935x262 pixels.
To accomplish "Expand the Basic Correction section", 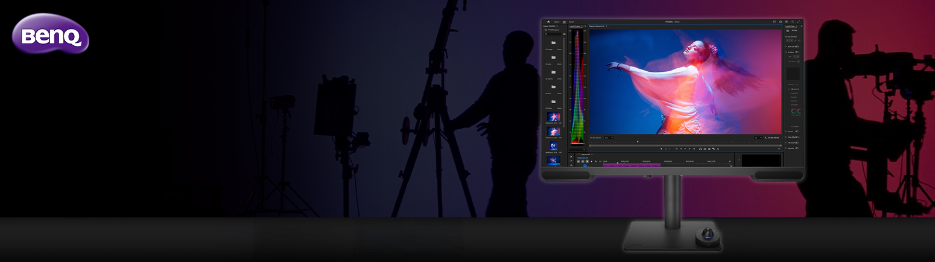I will (787, 46).
